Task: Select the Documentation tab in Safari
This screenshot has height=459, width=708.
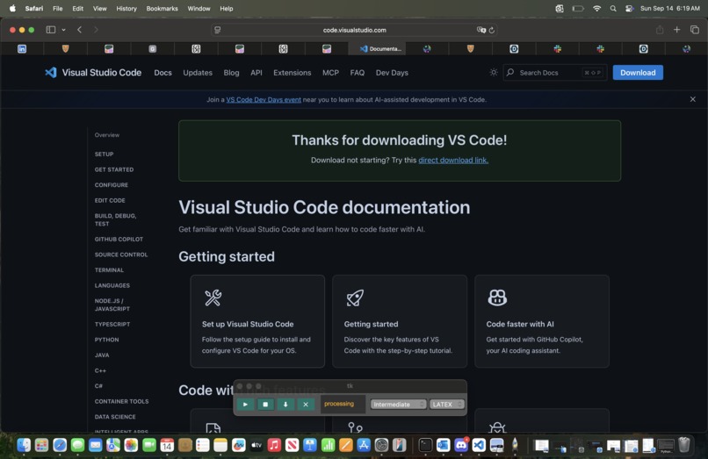Action: coord(377,49)
